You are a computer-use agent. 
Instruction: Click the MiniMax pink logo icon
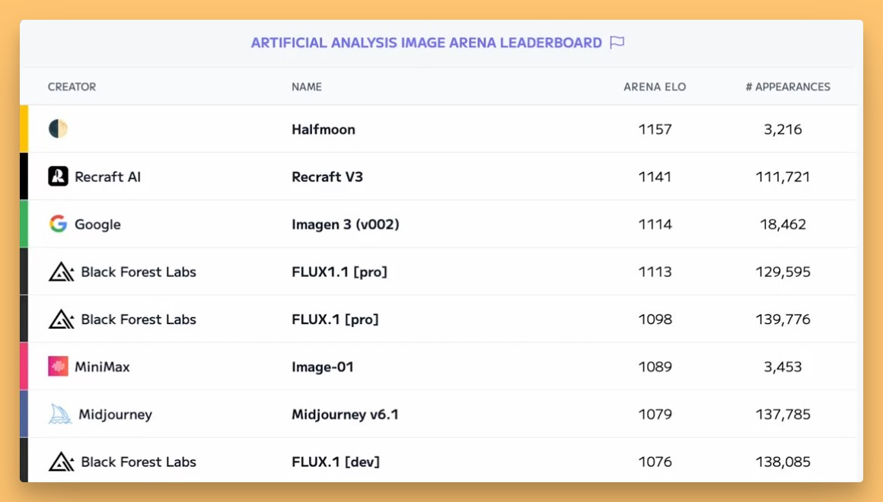click(x=58, y=367)
